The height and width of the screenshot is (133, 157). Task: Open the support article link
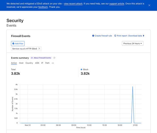[x=117, y=4]
